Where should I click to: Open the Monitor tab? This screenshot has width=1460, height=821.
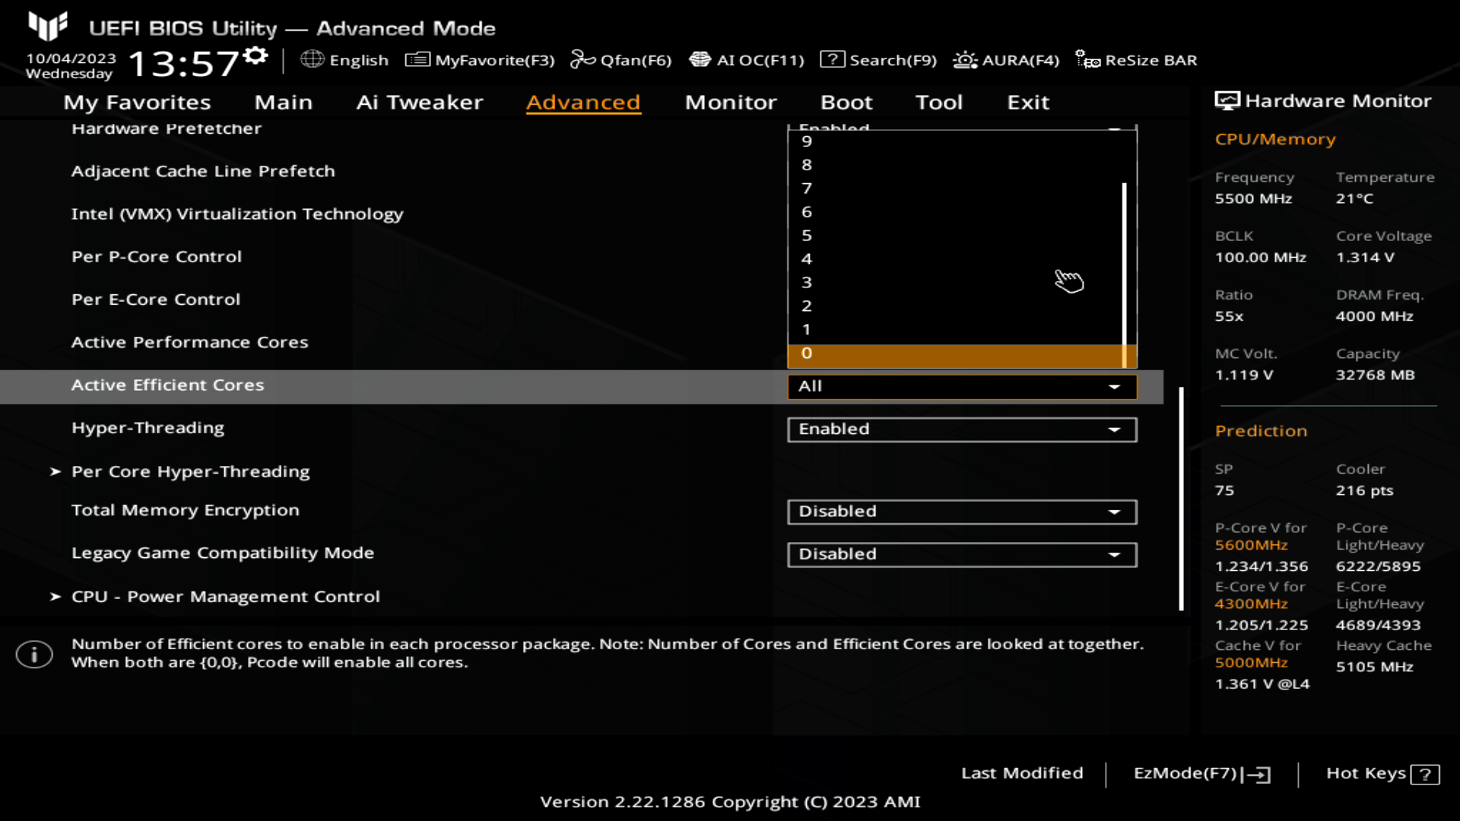[731, 102]
